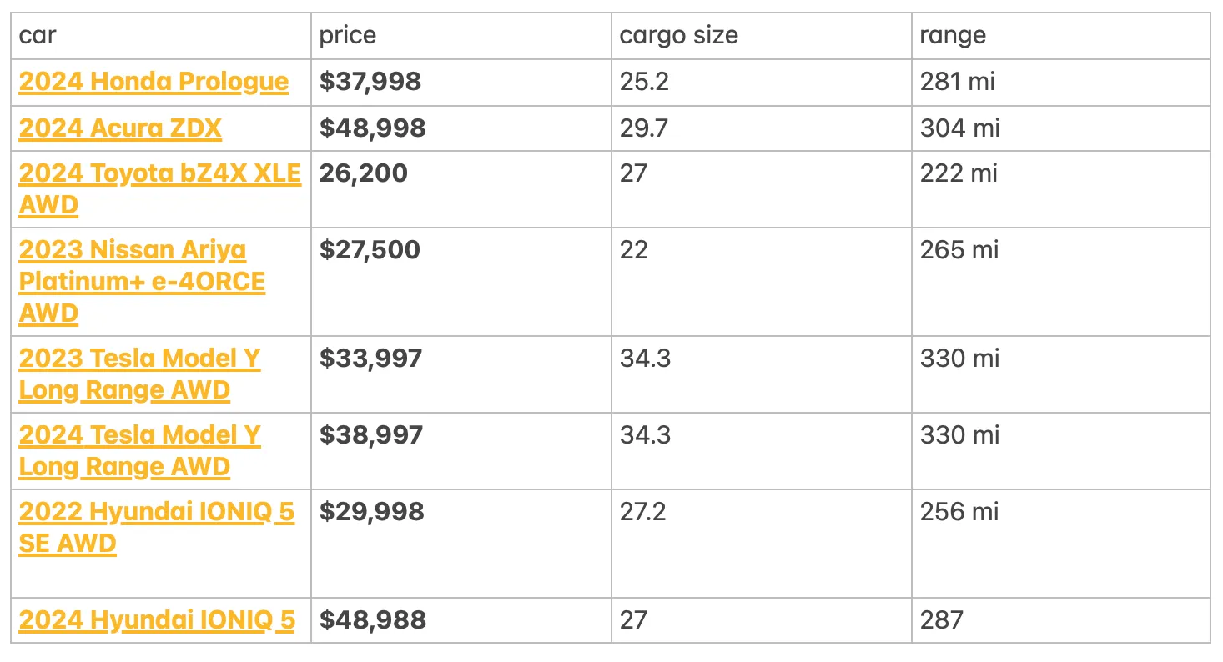The width and height of the screenshot is (1223, 662).
Task: Click the 304 mi range cell
Action: pyautogui.click(x=959, y=128)
